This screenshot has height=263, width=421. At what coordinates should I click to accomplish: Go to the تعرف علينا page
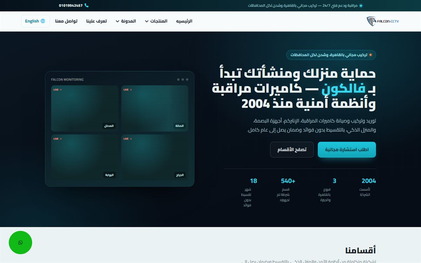click(x=96, y=21)
